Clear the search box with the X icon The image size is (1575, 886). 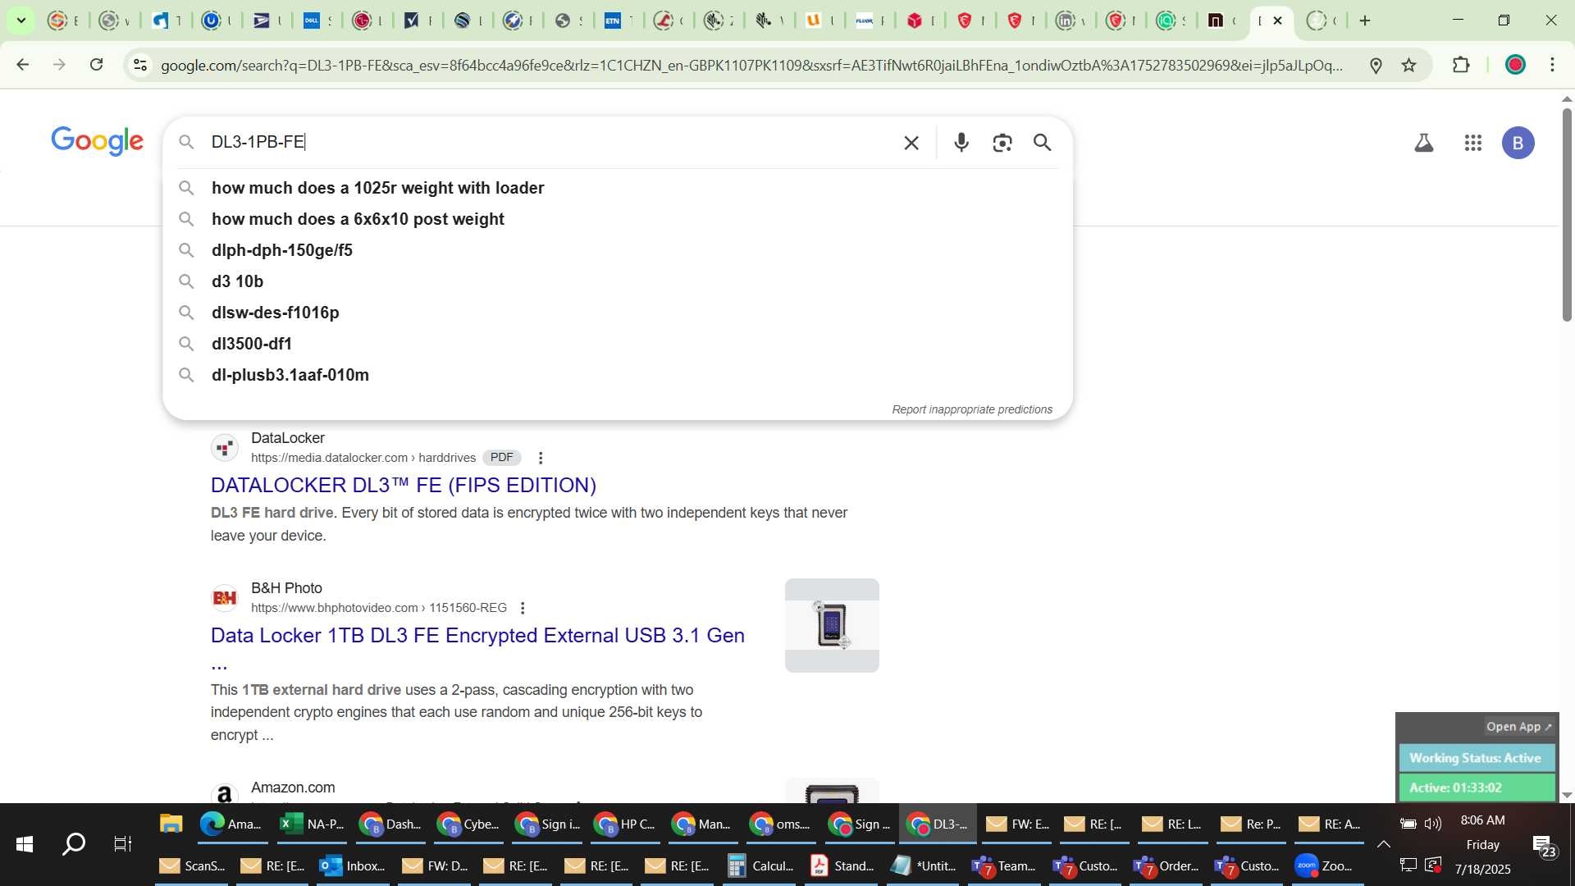tap(911, 143)
